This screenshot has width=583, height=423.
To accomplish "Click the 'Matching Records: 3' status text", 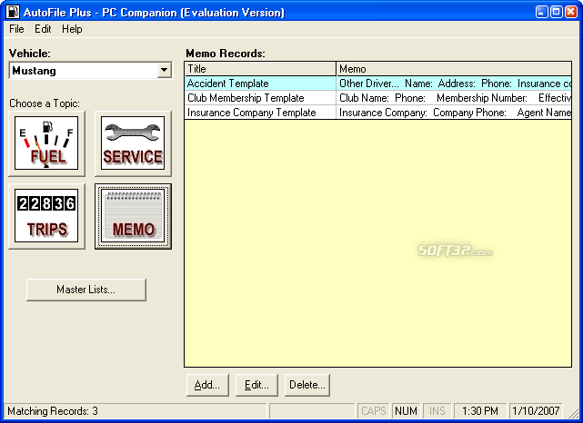I will [x=53, y=411].
